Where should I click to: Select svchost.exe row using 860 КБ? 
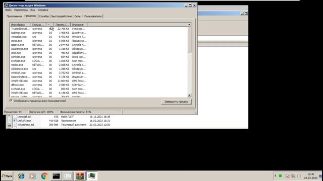click(x=99, y=89)
